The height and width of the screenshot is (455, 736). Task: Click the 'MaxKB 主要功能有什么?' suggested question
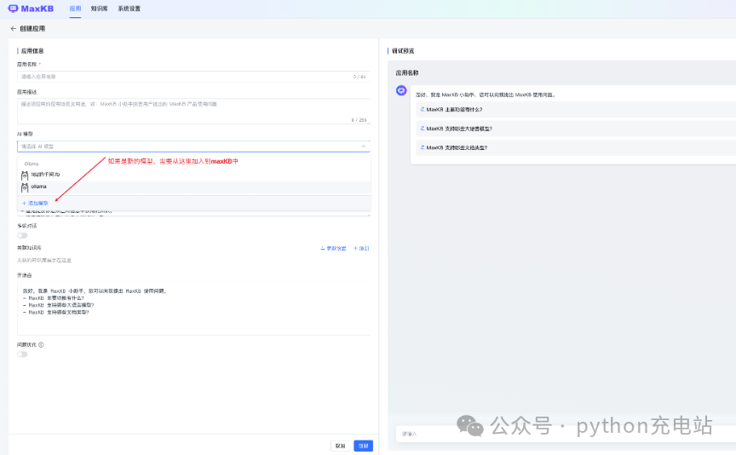pos(576,109)
